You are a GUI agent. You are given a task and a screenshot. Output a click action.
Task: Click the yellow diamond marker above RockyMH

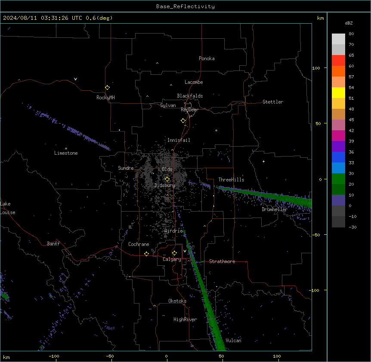click(107, 88)
